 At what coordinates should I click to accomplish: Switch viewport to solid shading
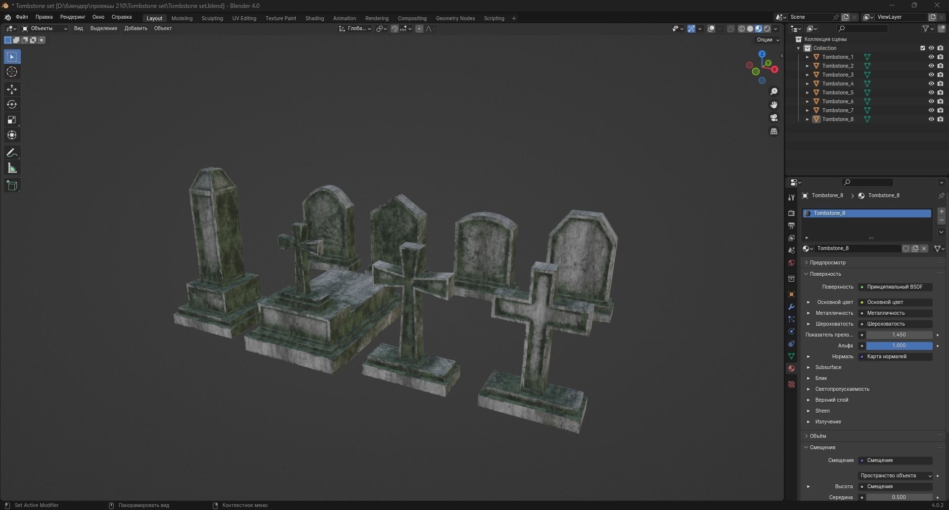tap(750, 29)
